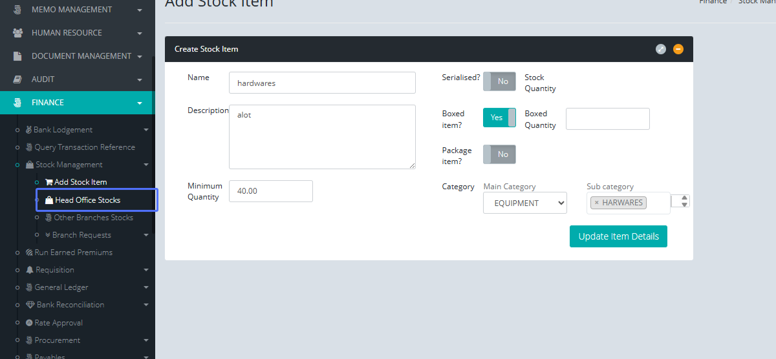The width and height of the screenshot is (776, 359).
Task: Click the Audit book icon
Action: (x=18, y=79)
